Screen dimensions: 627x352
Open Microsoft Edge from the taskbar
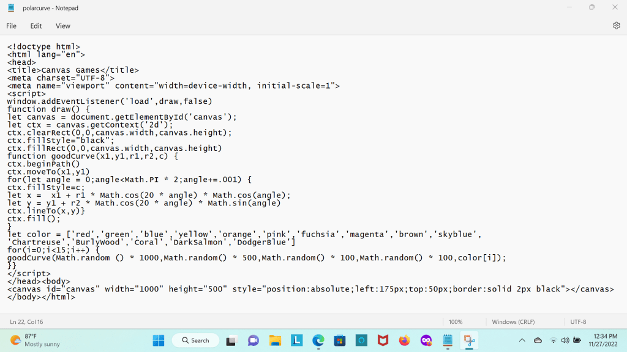pyautogui.click(x=318, y=340)
